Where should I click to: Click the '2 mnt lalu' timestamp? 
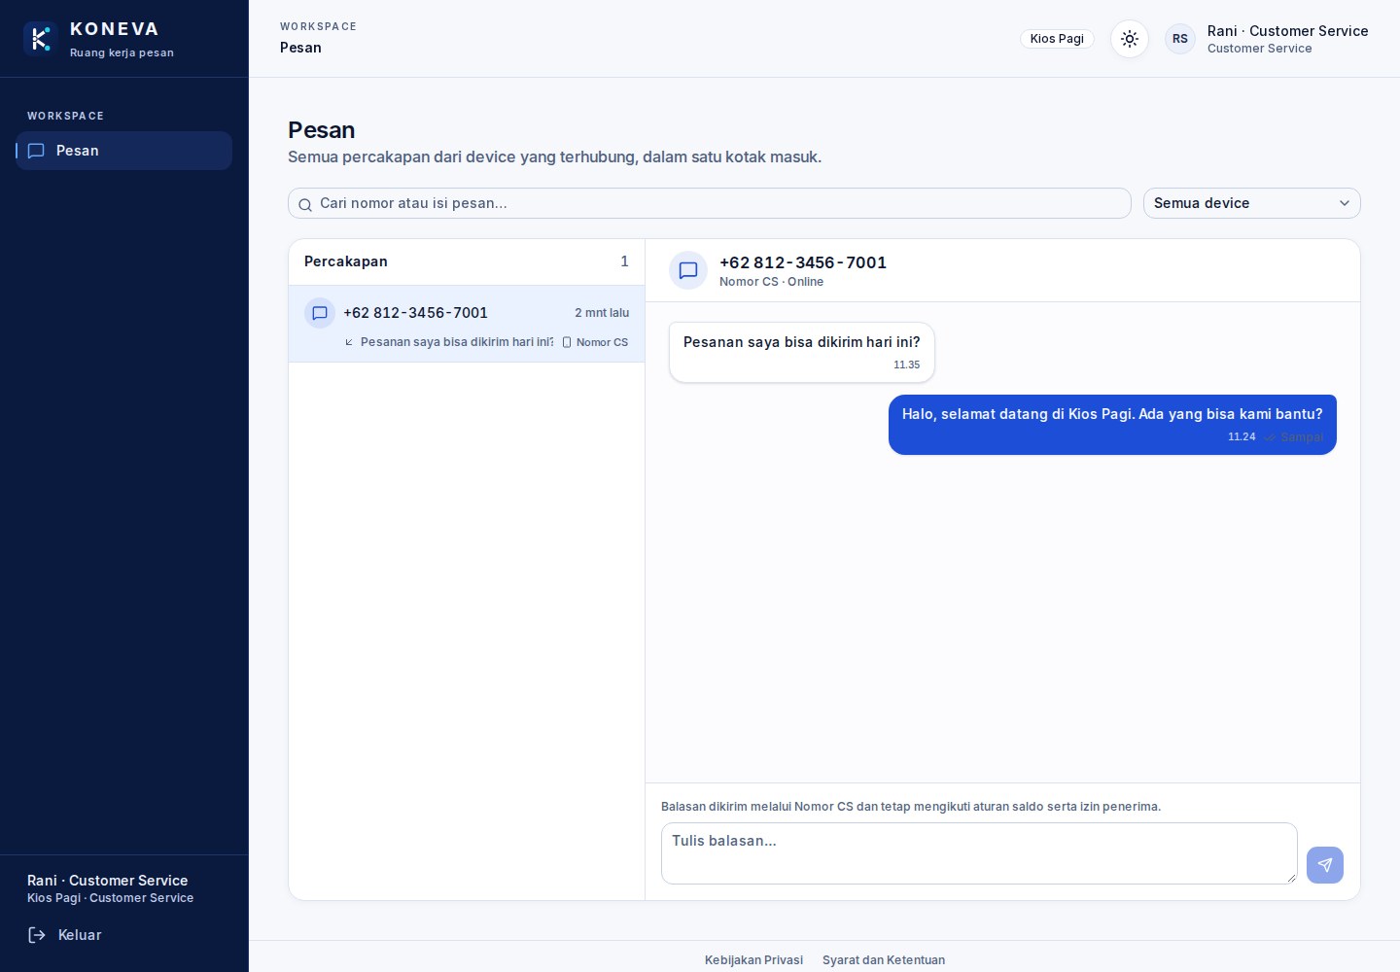602,313
